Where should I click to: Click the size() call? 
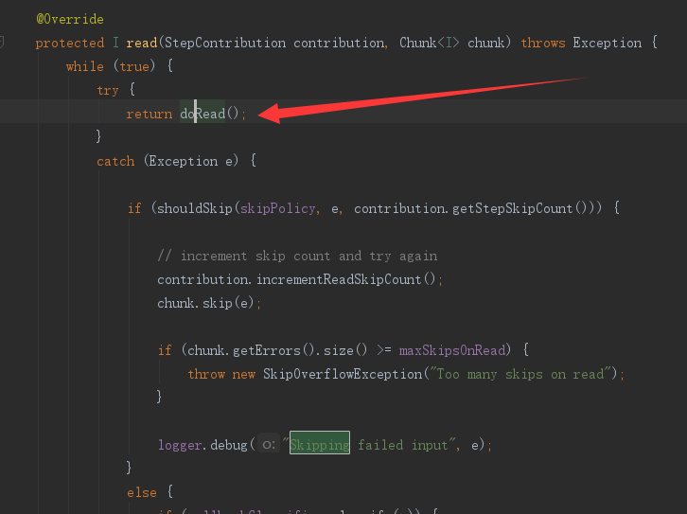pyautogui.click(x=345, y=350)
